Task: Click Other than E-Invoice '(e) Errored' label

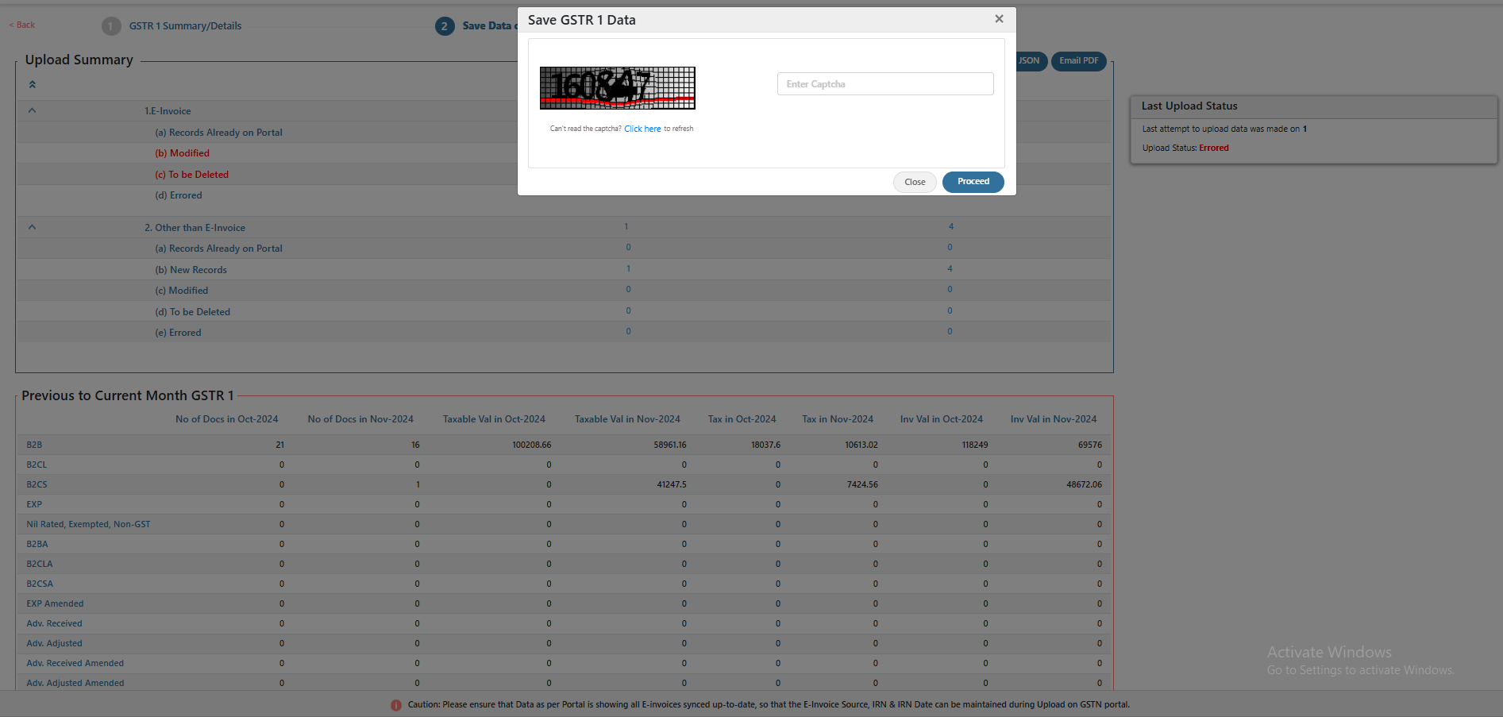Action: [x=178, y=333]
